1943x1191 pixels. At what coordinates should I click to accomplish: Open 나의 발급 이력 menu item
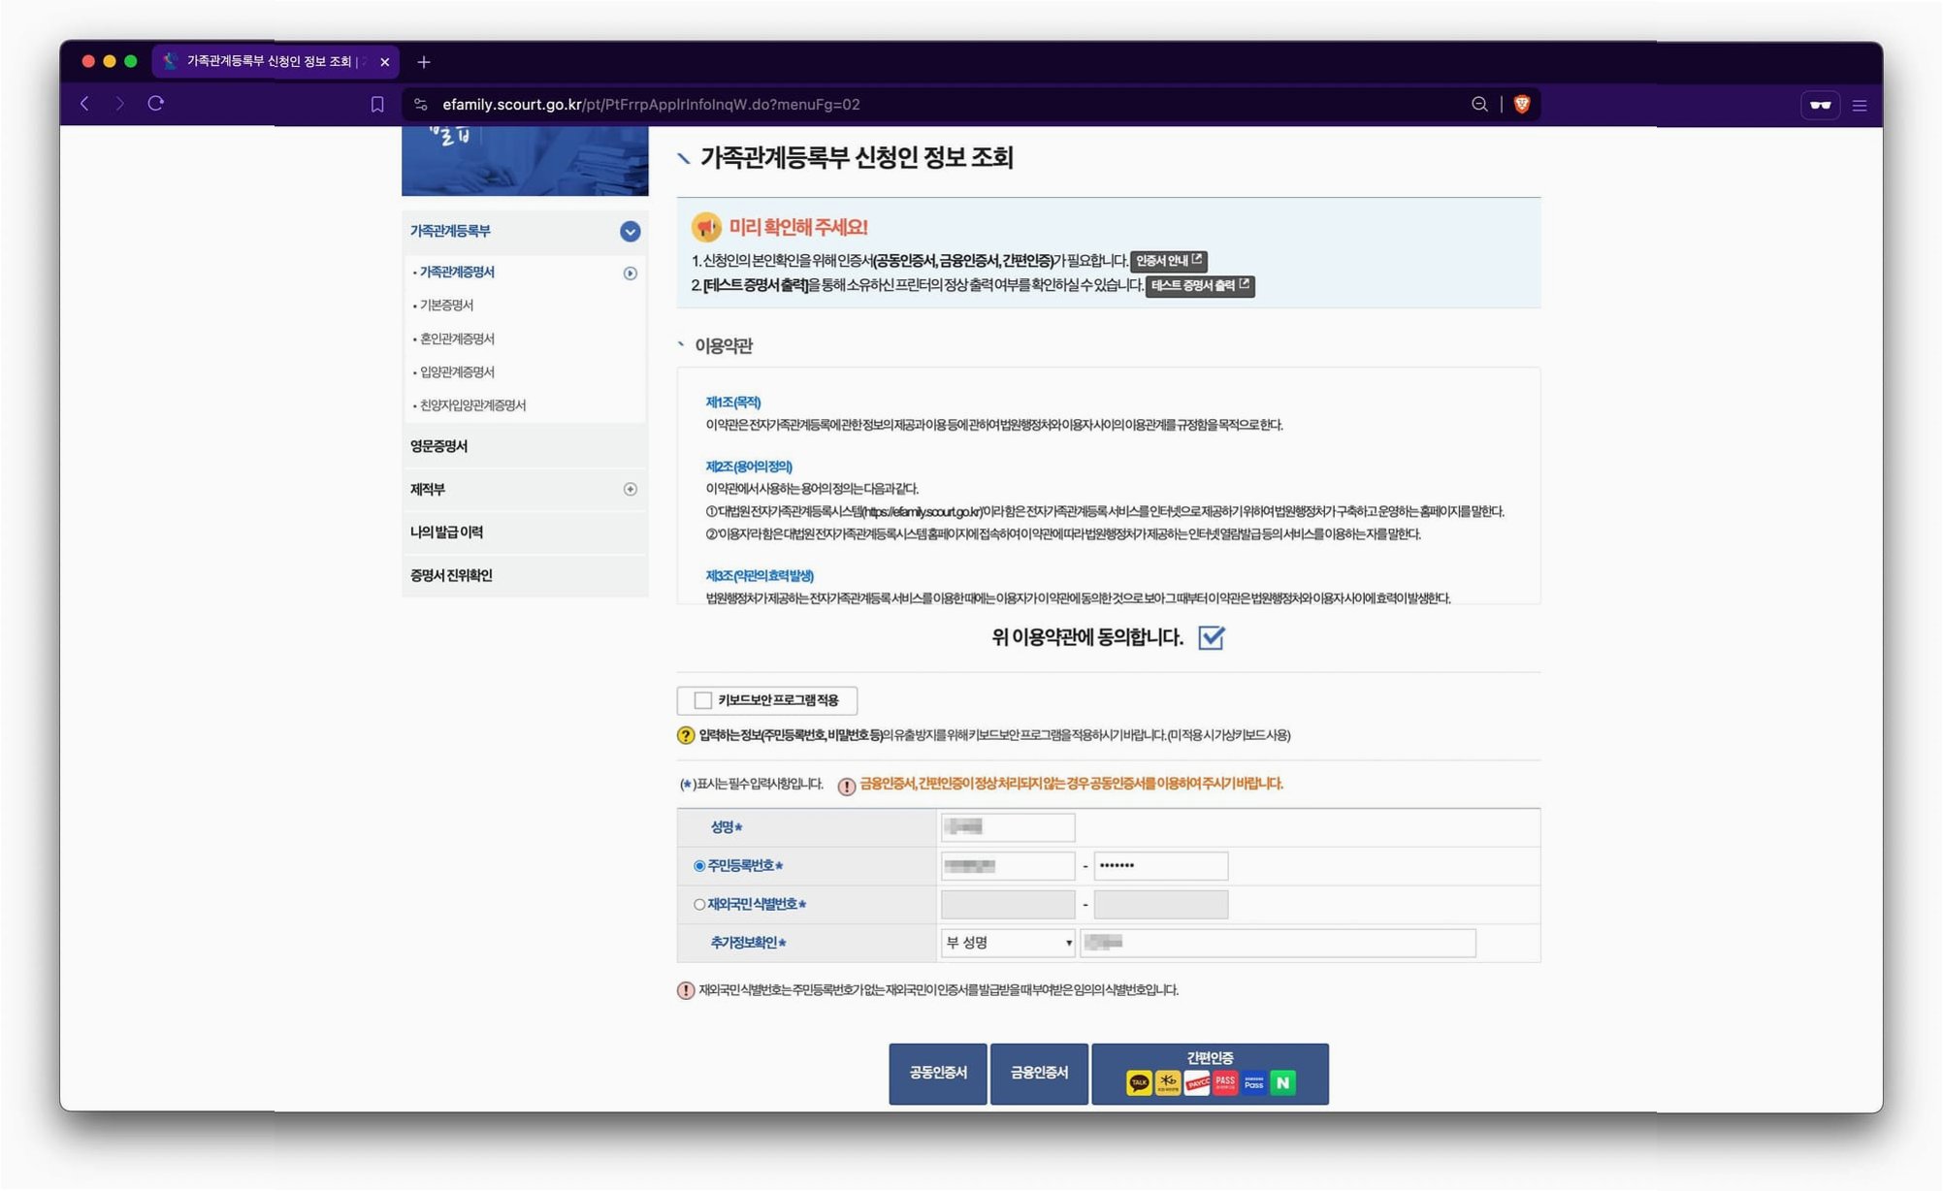[x=446, y=532]
